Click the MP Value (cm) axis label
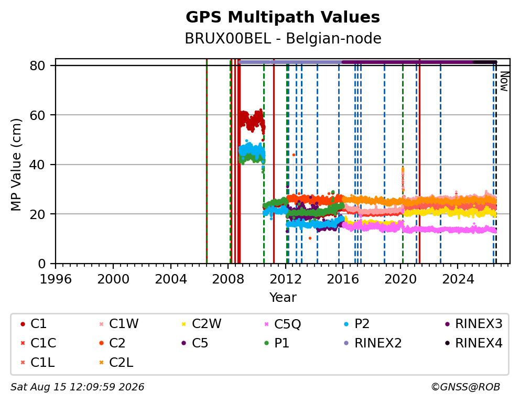 [x=16, y=165]
